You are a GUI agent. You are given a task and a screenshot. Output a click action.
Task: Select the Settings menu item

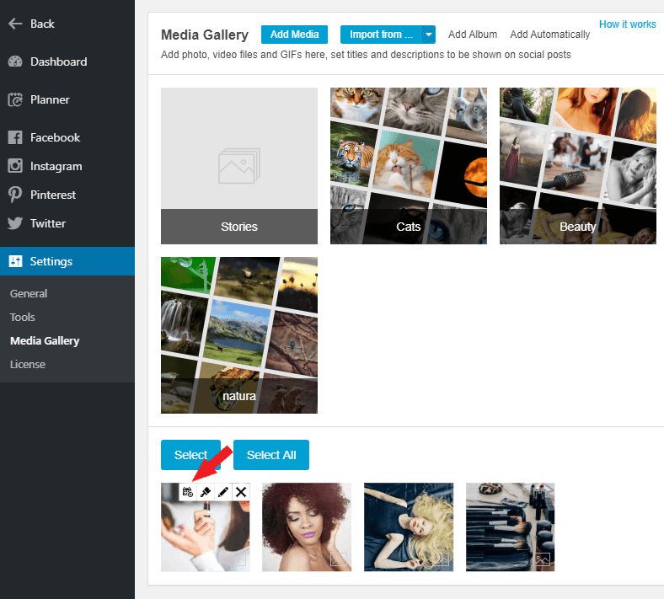(67, 261)
